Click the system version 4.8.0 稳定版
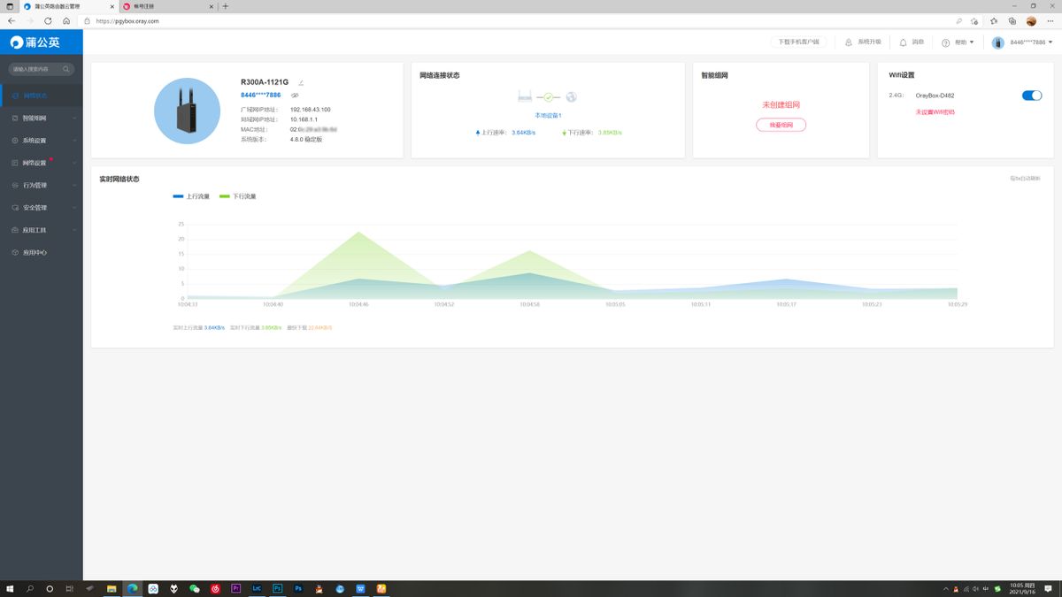1062x597 pixels. 306,139
